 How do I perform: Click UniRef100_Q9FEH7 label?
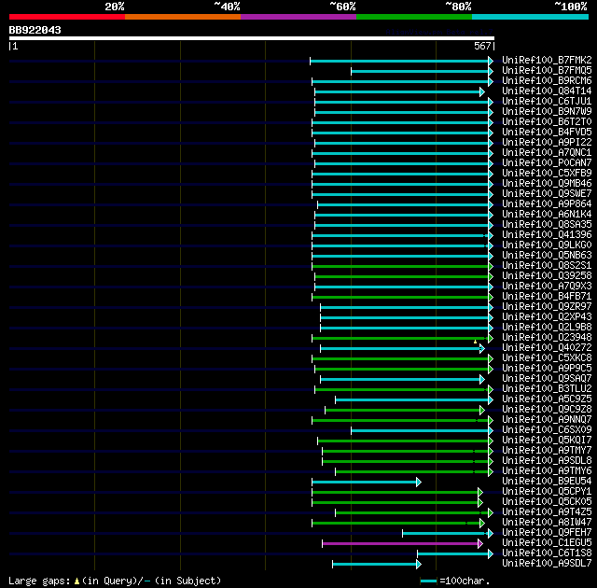click(547, 533)
